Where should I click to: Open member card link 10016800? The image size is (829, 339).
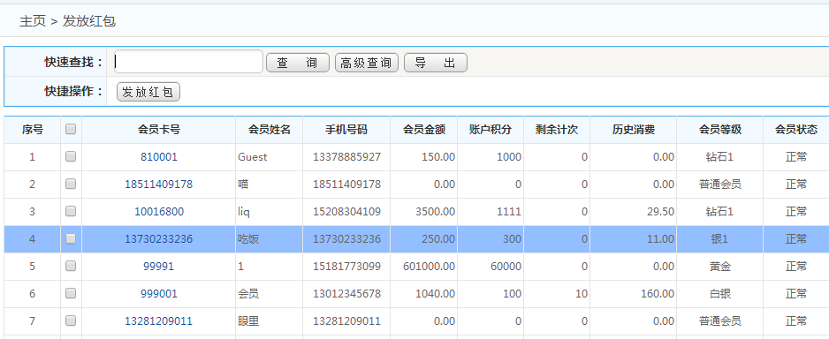[x=158, y=212]
